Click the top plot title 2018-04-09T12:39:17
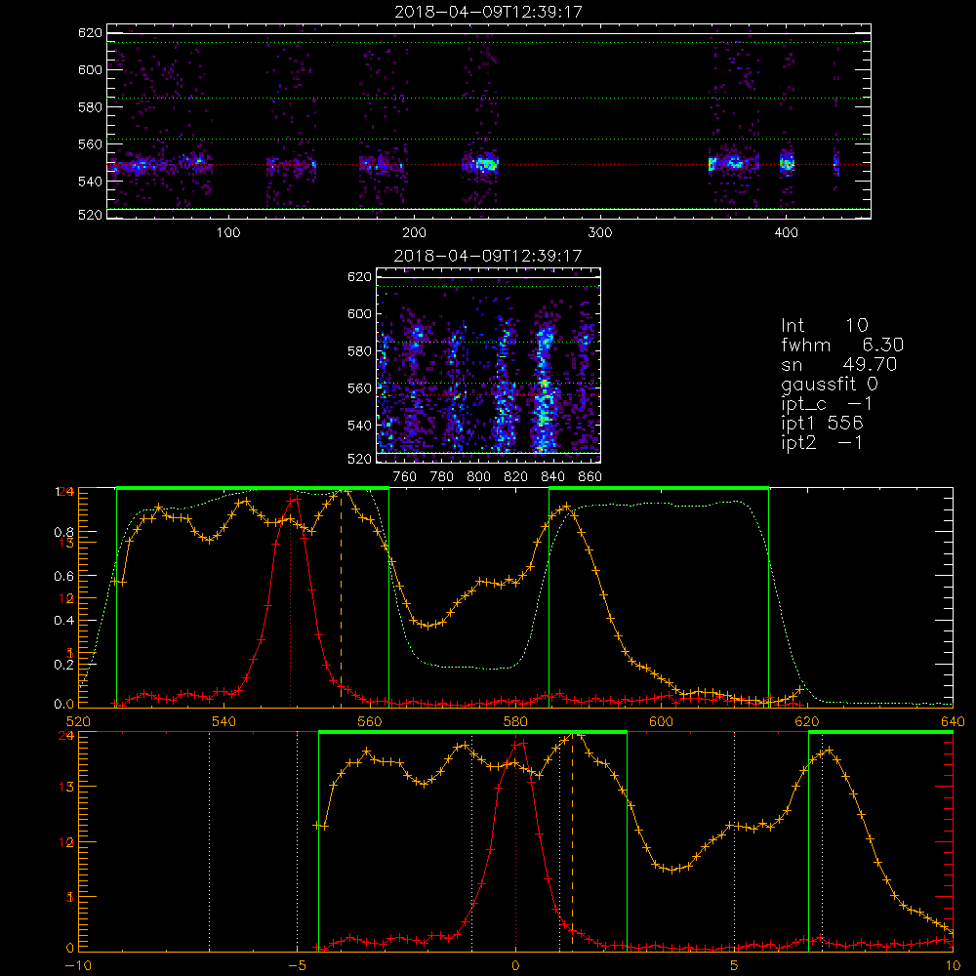 tap(489, 12)
